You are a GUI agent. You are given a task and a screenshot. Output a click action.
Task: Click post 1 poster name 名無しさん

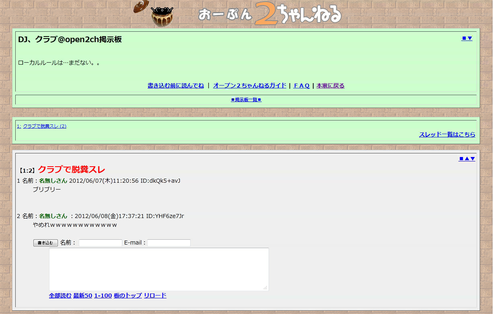point(53,181)
